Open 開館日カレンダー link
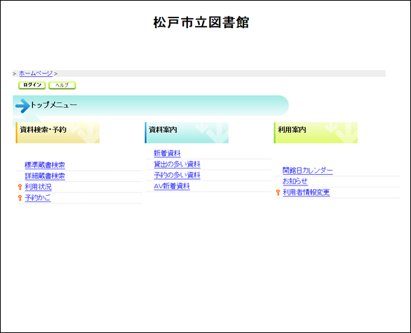The height and width of the screenshot is (333, 411). click(308, 171)
